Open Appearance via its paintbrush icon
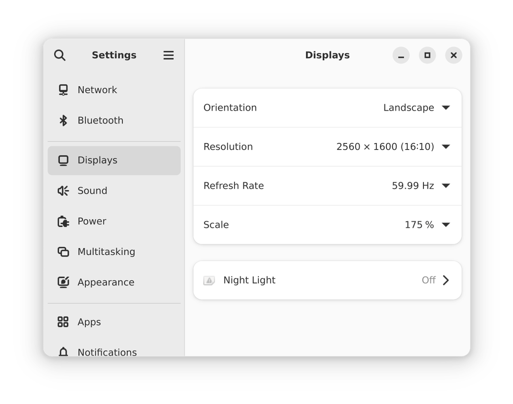The width and height of the screenshot is (513, 404). (x=63, y=282)
